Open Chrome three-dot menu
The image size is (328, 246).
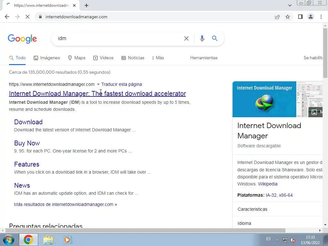(321, 17)
